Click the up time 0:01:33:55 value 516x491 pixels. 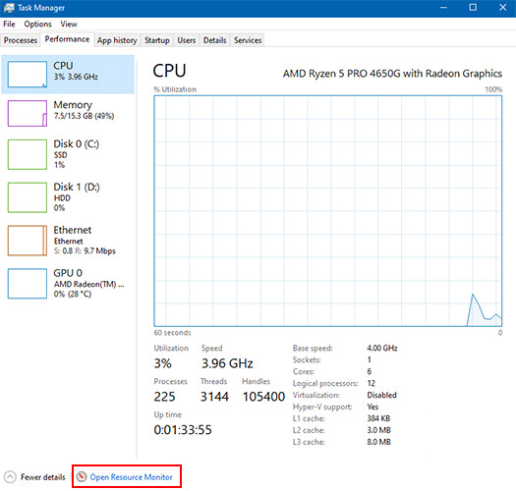pyautogui.click(x=183, y=430)
